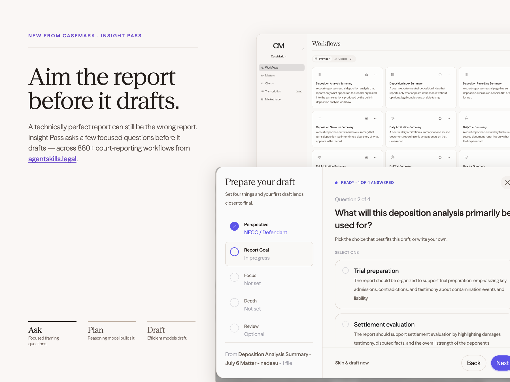Click list icon on Deposition Narrative Summary card

319,118
